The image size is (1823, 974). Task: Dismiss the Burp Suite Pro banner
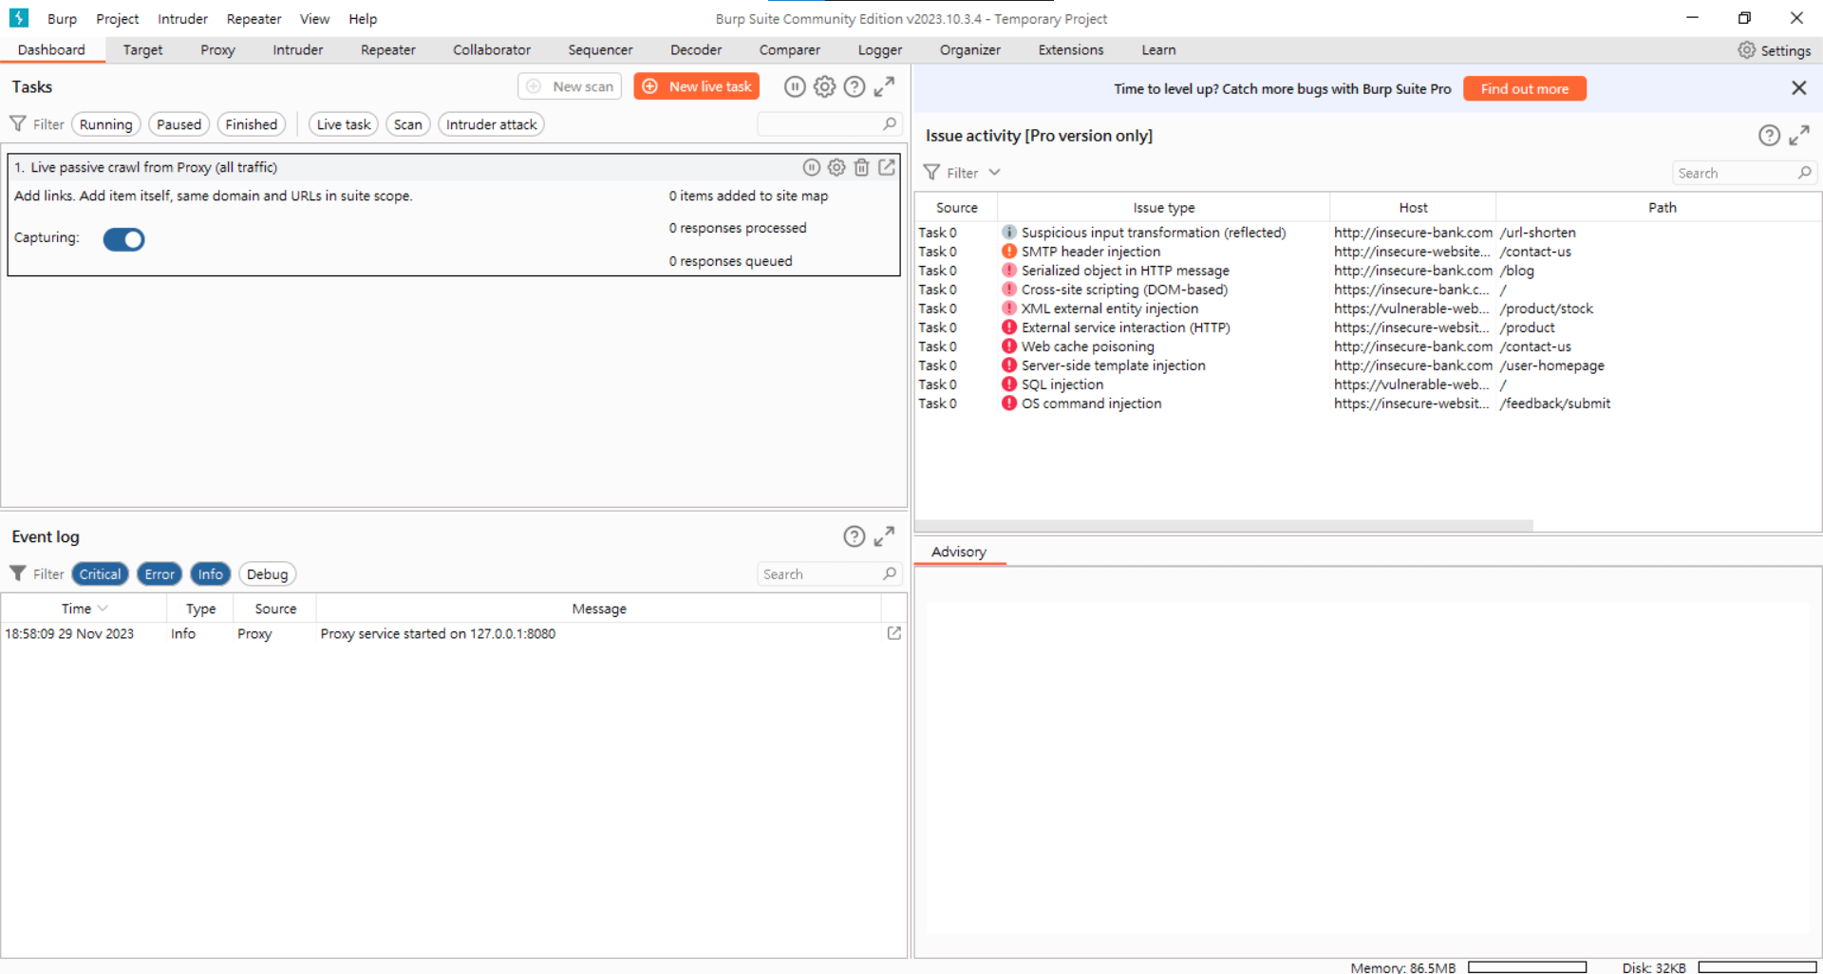[1798, 88]
